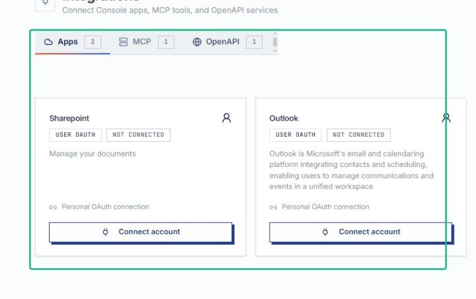Click the link icon in Sharepoint card
The width and height of the screenshot is (476, 299).
(53, 207)
